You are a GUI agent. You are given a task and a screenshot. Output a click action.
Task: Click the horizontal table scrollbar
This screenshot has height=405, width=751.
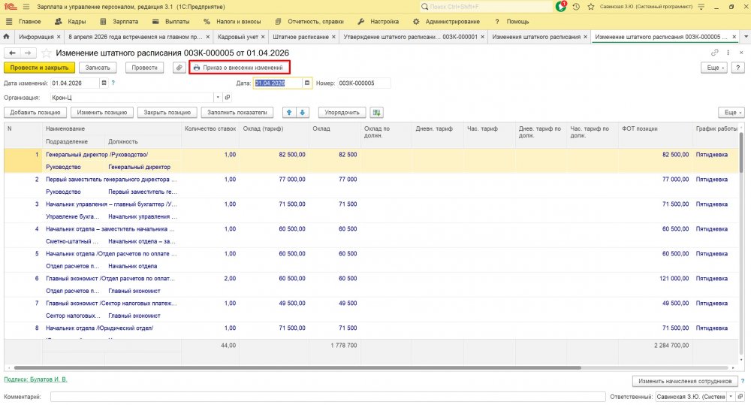click(297, 367)
